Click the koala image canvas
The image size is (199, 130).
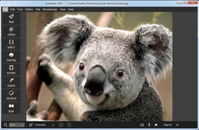tap(99, 67)
